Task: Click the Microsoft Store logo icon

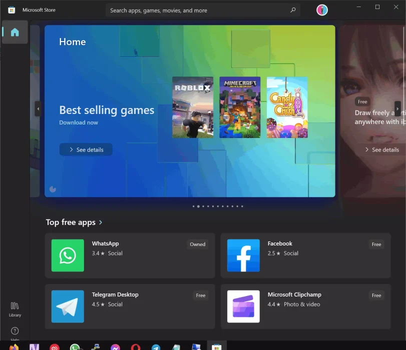Action: point(12,10)
